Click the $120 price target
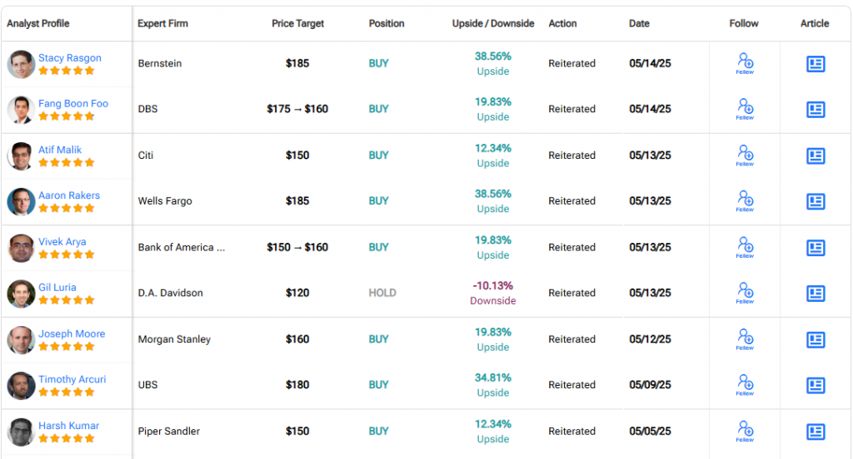Screen dimensions: 853x459 [x=297, y=293]
